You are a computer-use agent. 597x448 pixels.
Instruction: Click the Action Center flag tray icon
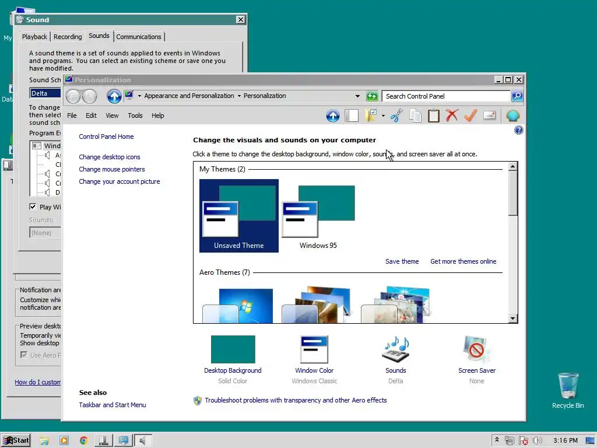(524, 441)
